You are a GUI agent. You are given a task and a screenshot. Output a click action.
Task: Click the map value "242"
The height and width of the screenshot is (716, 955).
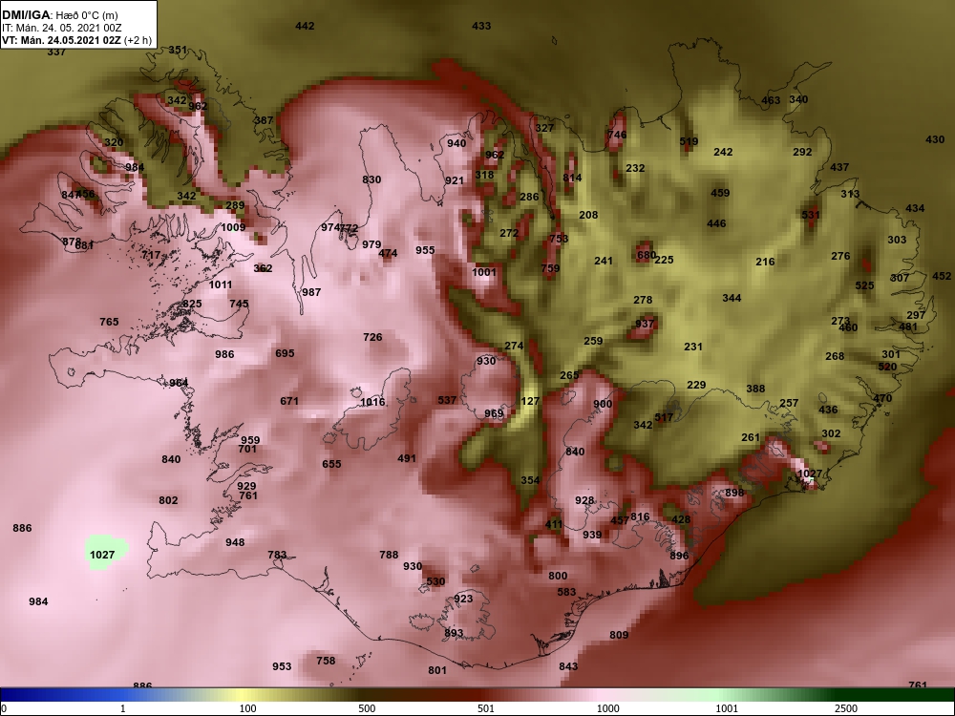point(723,152)
